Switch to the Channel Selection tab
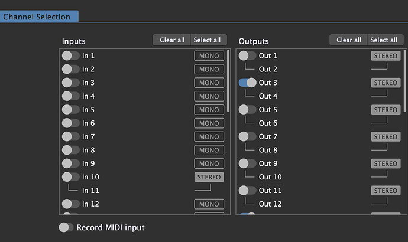Screen dimensions: 408x242 coord(37,17)
